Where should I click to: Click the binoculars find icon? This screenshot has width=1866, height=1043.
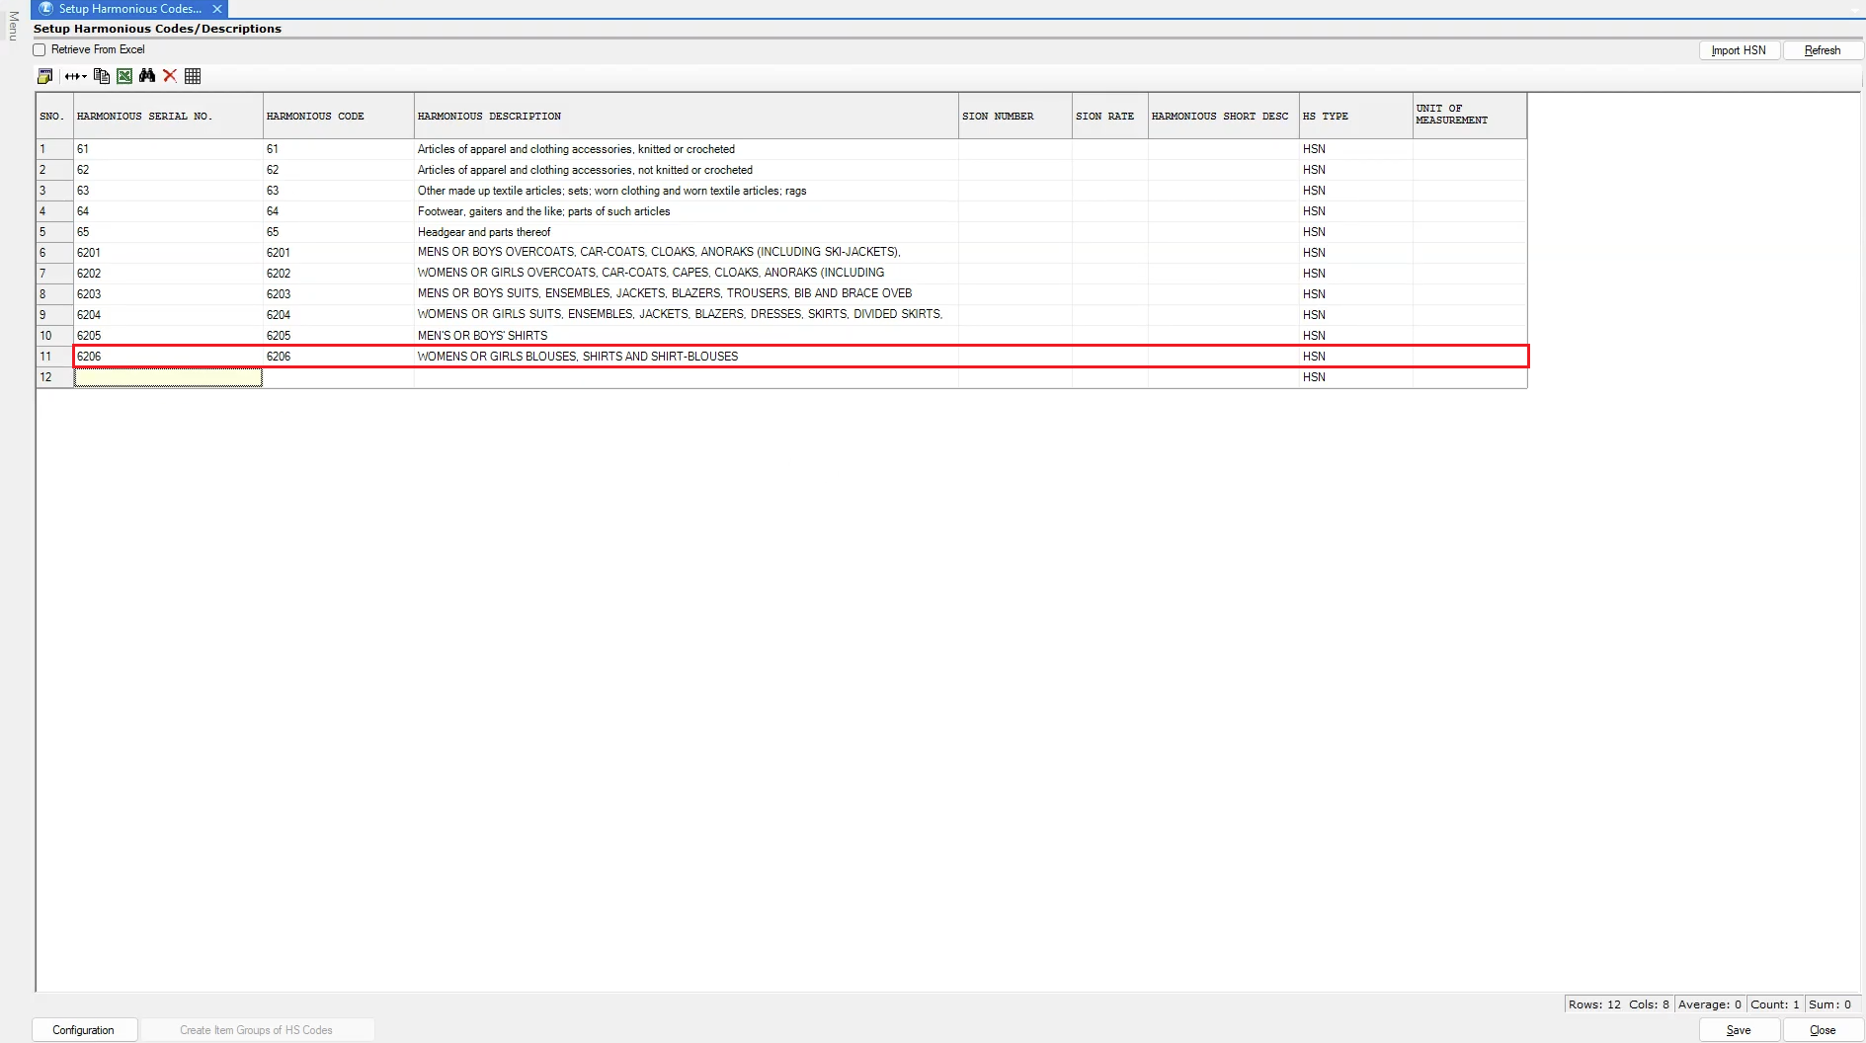147,76
